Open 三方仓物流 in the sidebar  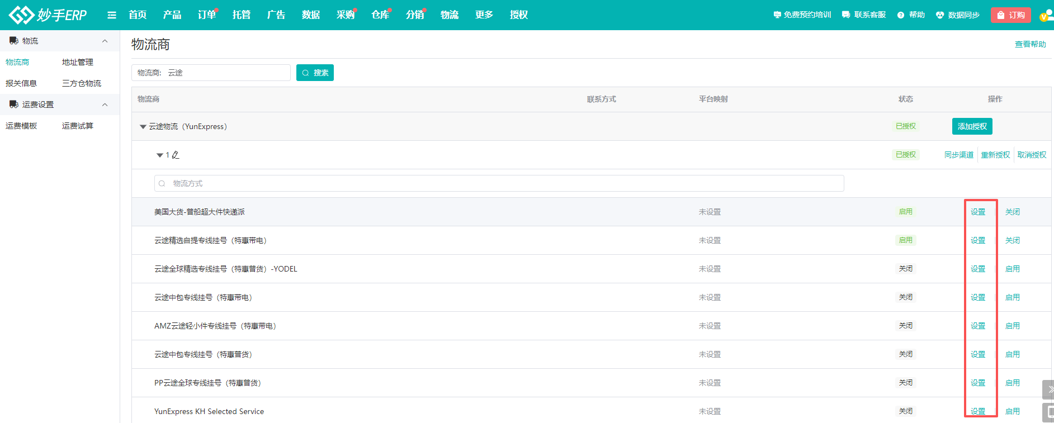click(82, 83)
